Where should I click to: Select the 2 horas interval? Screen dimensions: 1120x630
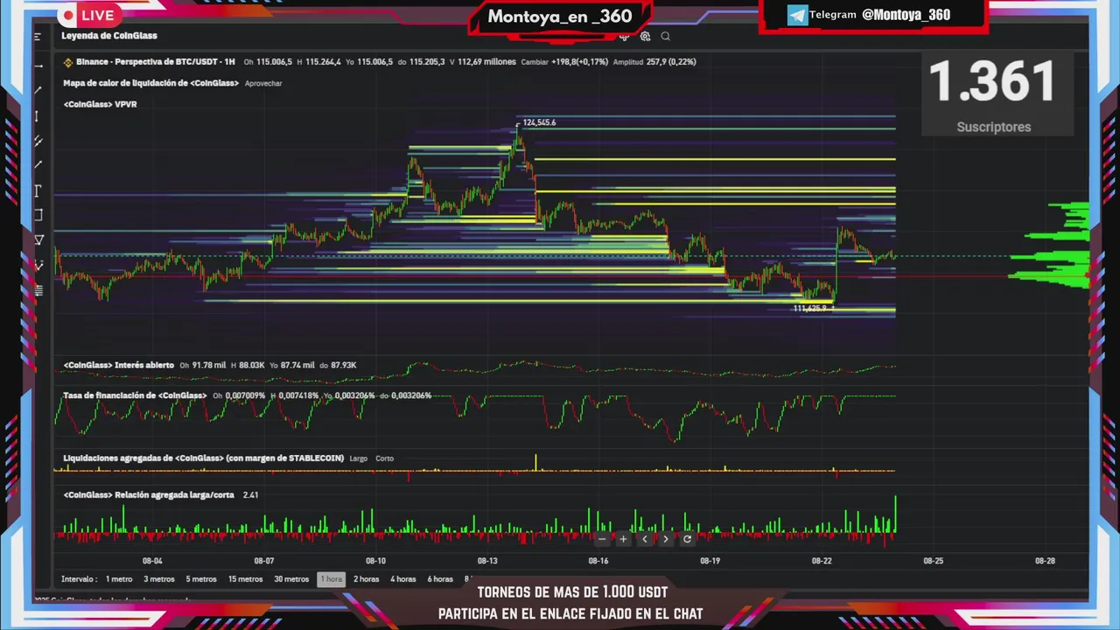tap(367, 579)
